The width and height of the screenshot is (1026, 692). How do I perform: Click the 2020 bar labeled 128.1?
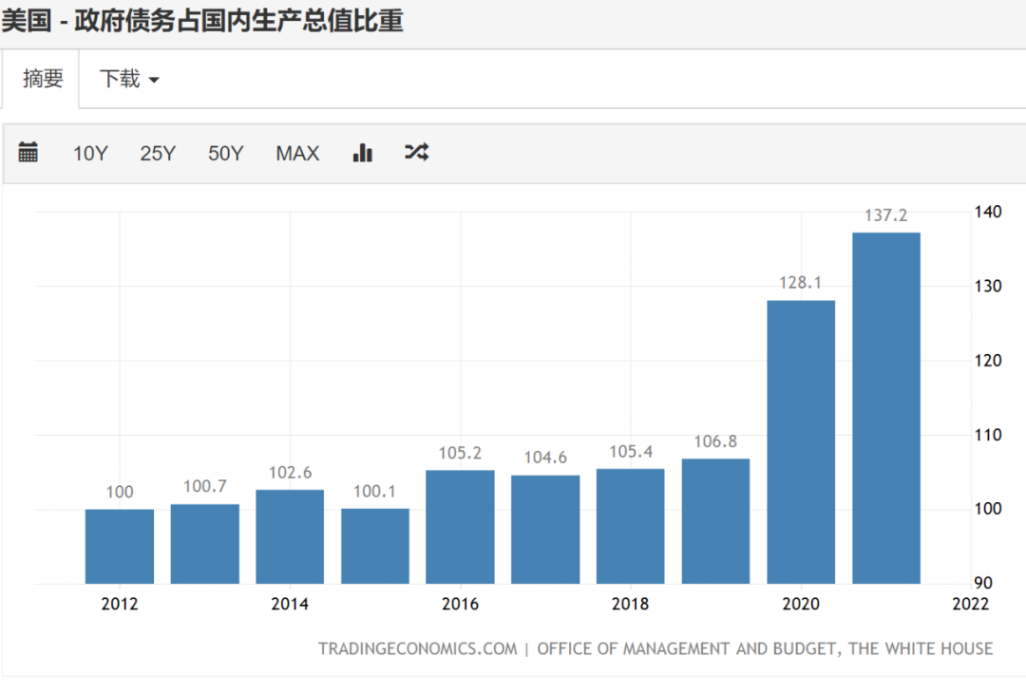pyautogui.click(x=801, y=442)
